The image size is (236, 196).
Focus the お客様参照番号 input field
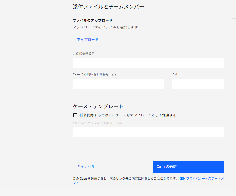tap(148, 63)
